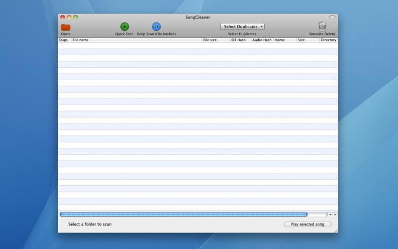Sort by the Size column header
Image resolution: width=398 pixels, height=249 pixels.
308,40
